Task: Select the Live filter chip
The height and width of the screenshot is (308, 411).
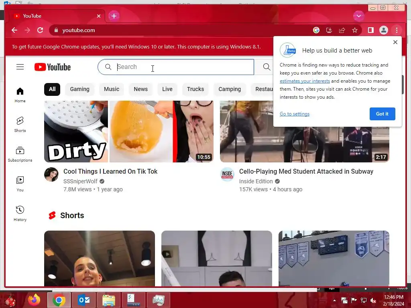Action: [x=167, y=89]
